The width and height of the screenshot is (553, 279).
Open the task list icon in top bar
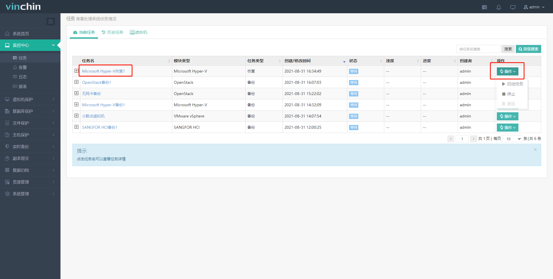click(x=484, y=7)
